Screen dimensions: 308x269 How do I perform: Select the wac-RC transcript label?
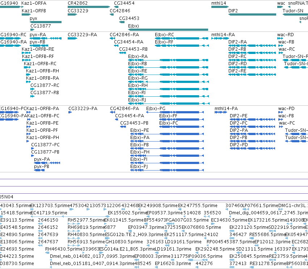point(287,49)
